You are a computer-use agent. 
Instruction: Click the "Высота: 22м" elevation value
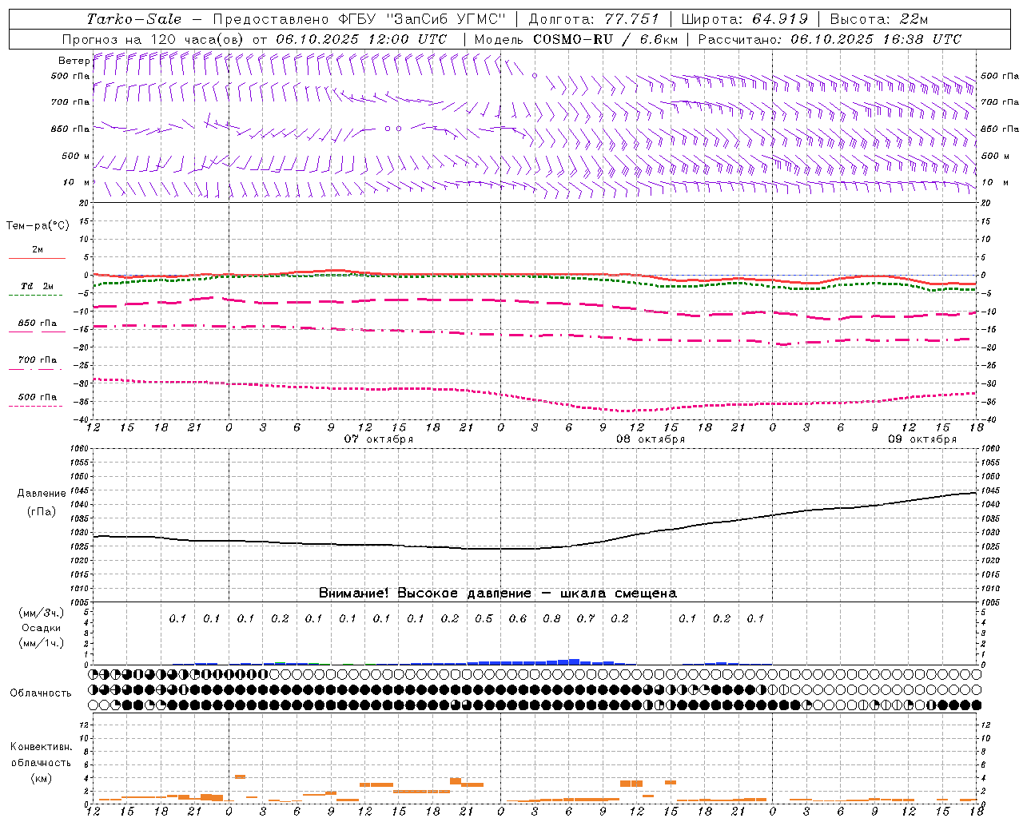click(x=879, y=19)
